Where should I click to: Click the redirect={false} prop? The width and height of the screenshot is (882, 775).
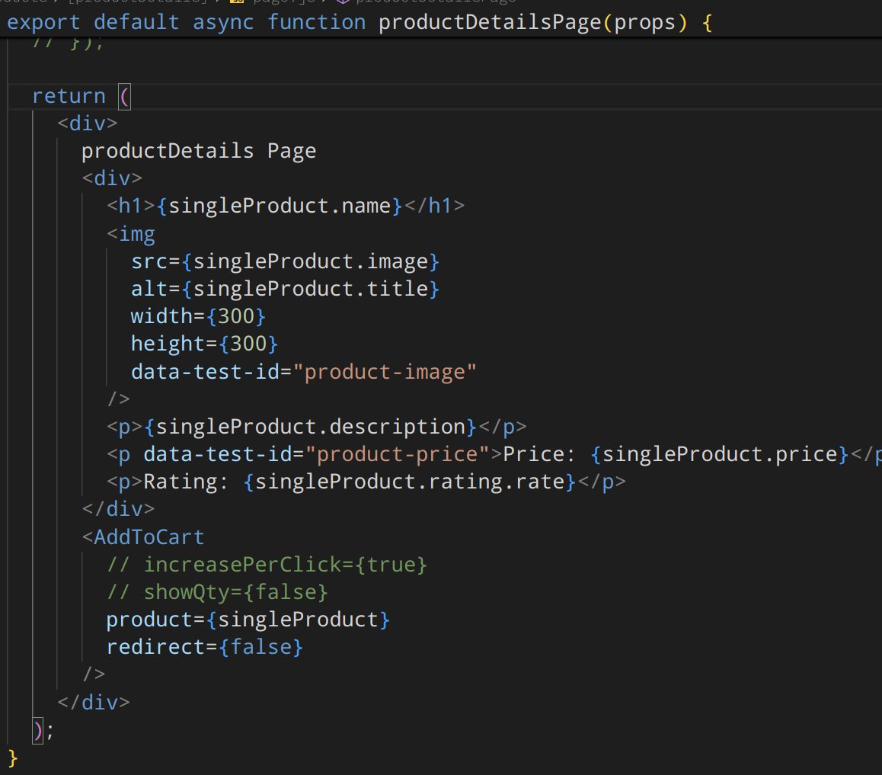click(204, 648)
